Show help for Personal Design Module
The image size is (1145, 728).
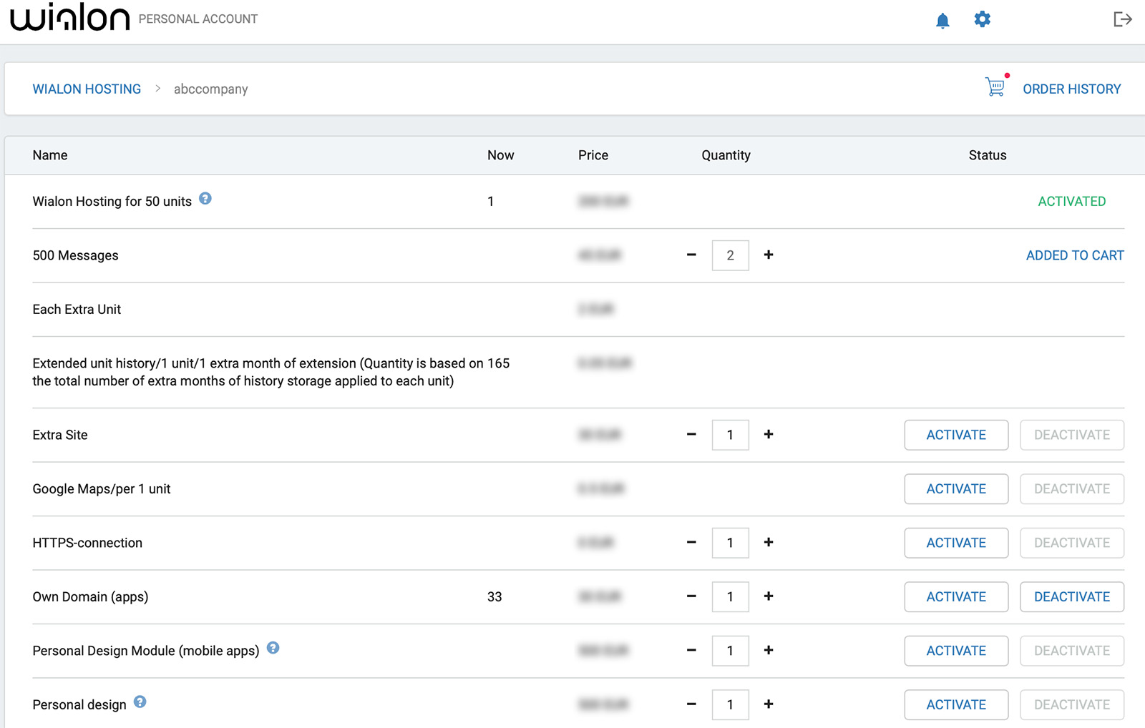point(273,648)
